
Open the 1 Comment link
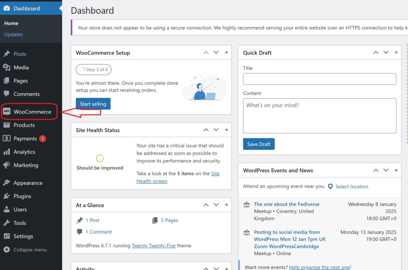99,232
